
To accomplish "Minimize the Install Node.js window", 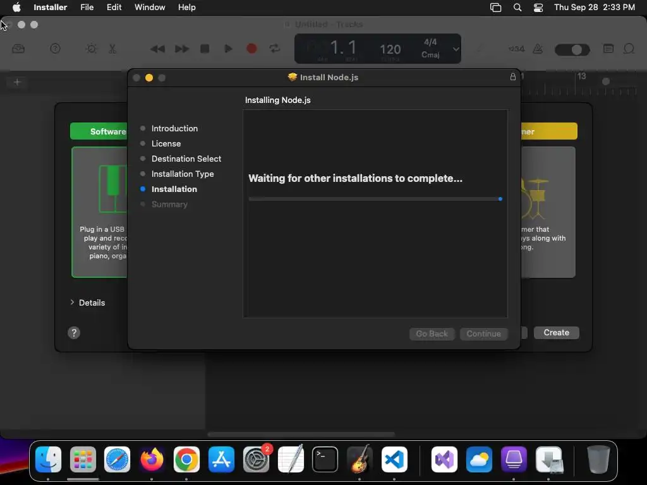I will (x=149, y=78).
